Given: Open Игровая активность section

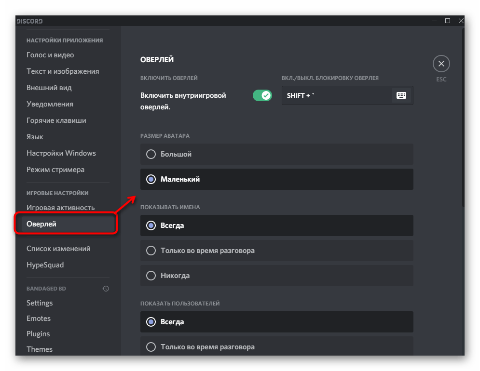Looking at the screenshot, I should click(x=61, y=208).
